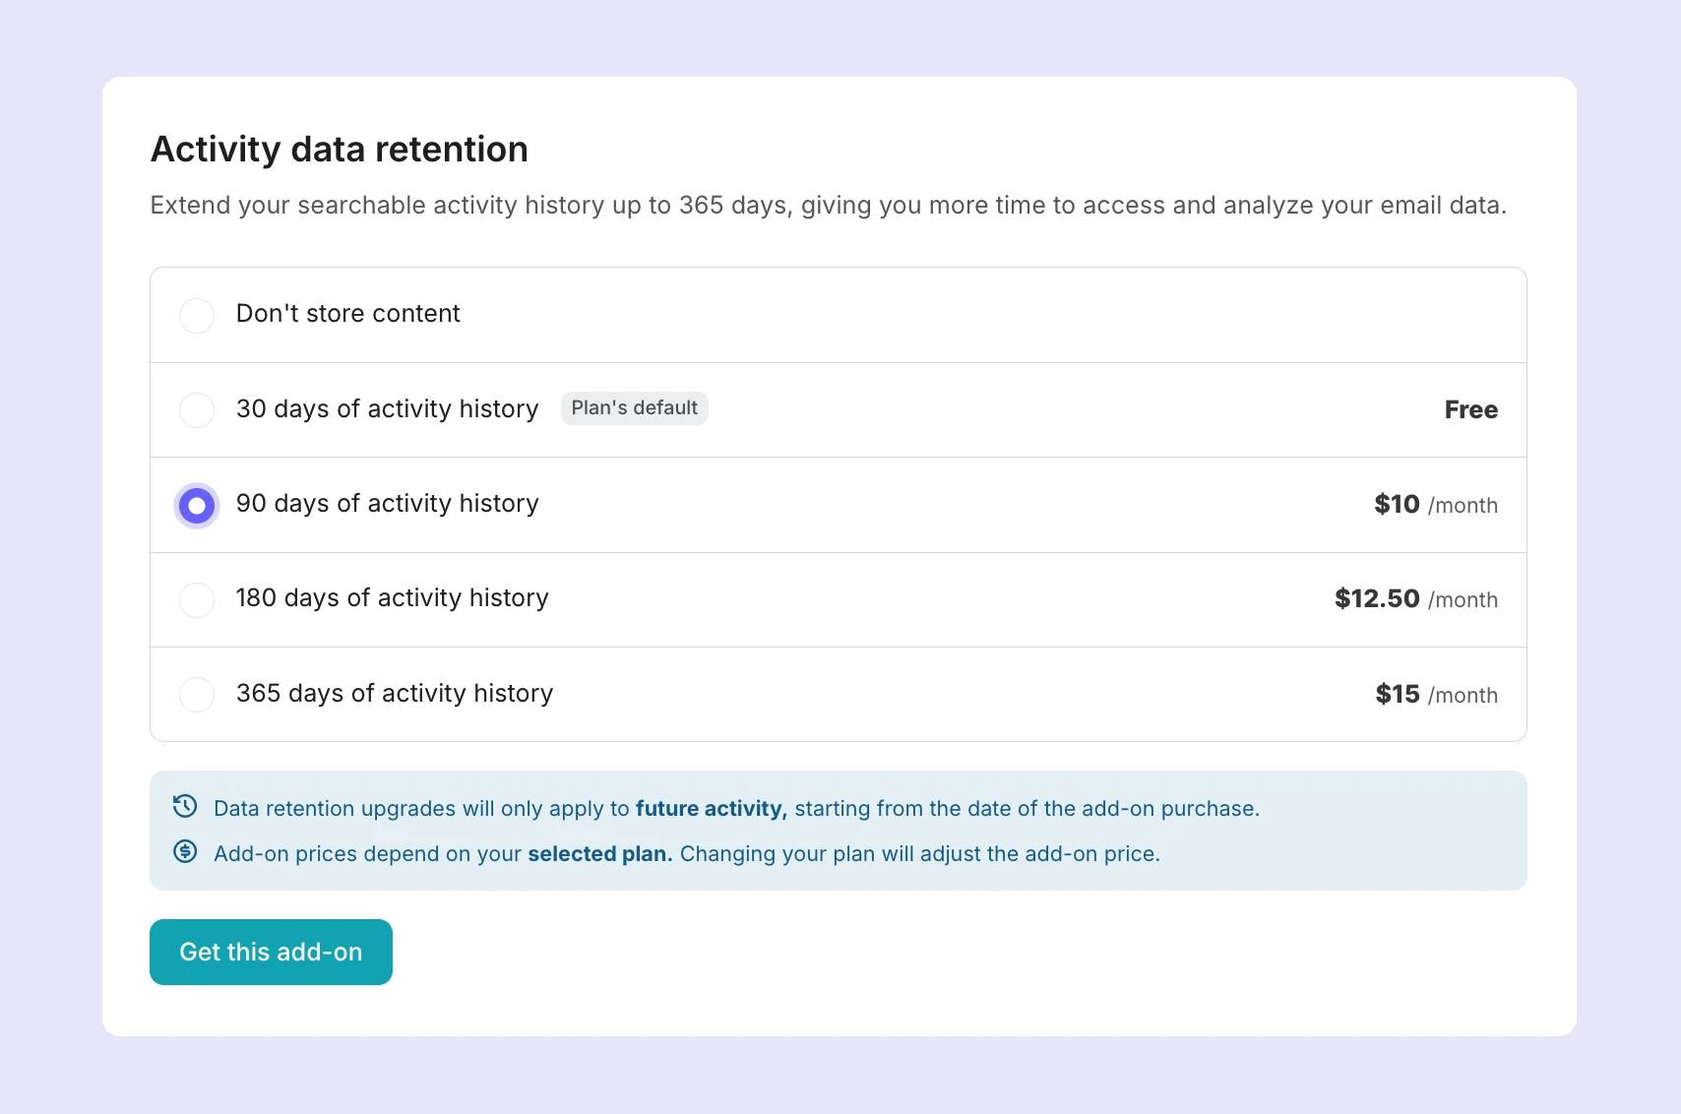The height and width of the screenshot is (1114, 1681).
Task: Click the "$10 /month" price text
Action: pyautogui.click(x=1435, y=504)
